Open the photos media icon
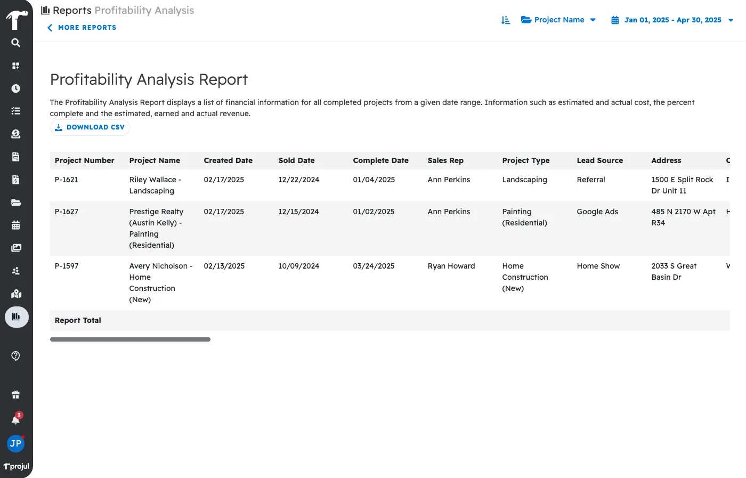746x478 pixels. [16, 248]
